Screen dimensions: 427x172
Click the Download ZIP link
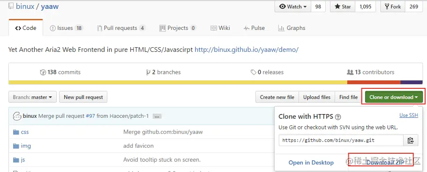381,163
